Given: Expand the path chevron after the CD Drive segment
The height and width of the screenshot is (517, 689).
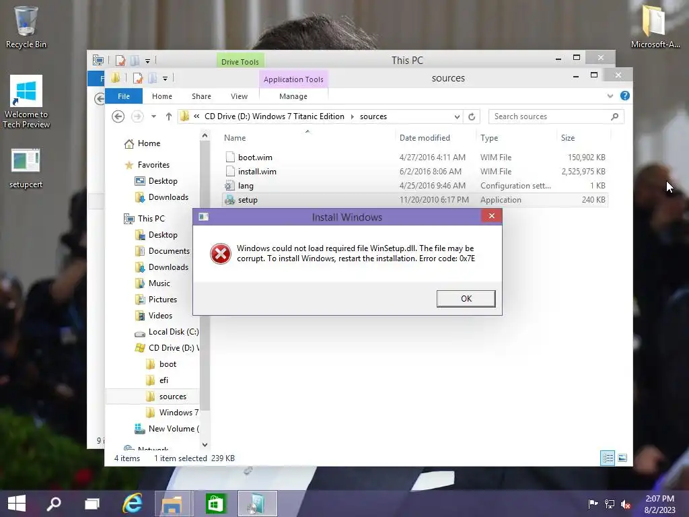Looking at the screenshot, I should [352, 116].
